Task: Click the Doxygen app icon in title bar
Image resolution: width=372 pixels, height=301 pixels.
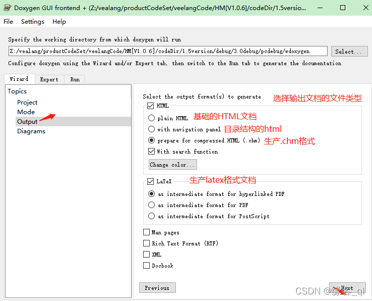Action: [8, 8]
